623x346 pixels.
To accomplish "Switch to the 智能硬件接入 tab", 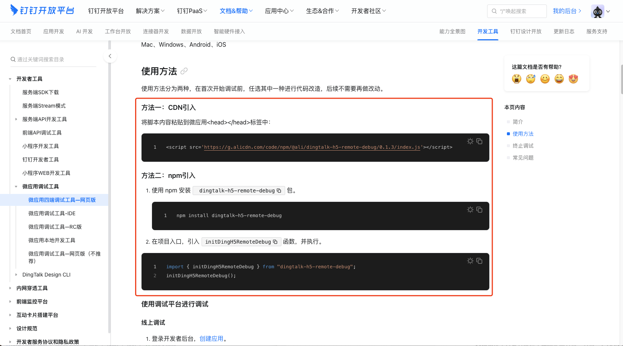I will 230,31.
